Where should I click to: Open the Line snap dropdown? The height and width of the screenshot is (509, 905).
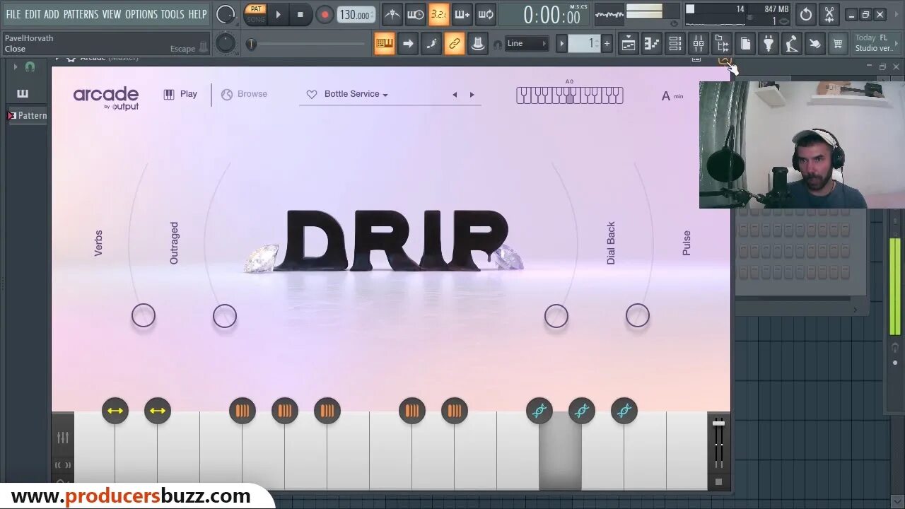pyautogui.click(x=527, y=44)
